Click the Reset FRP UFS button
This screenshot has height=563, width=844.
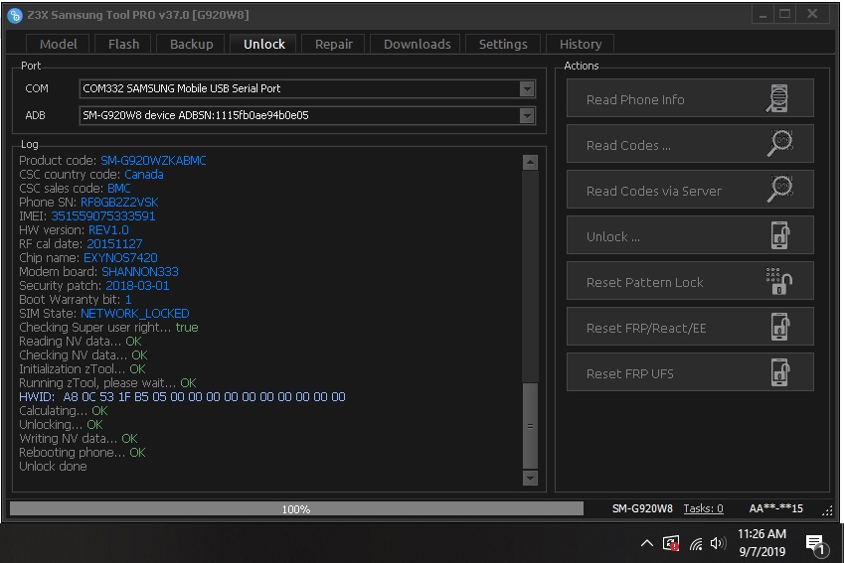pos(690,372)
